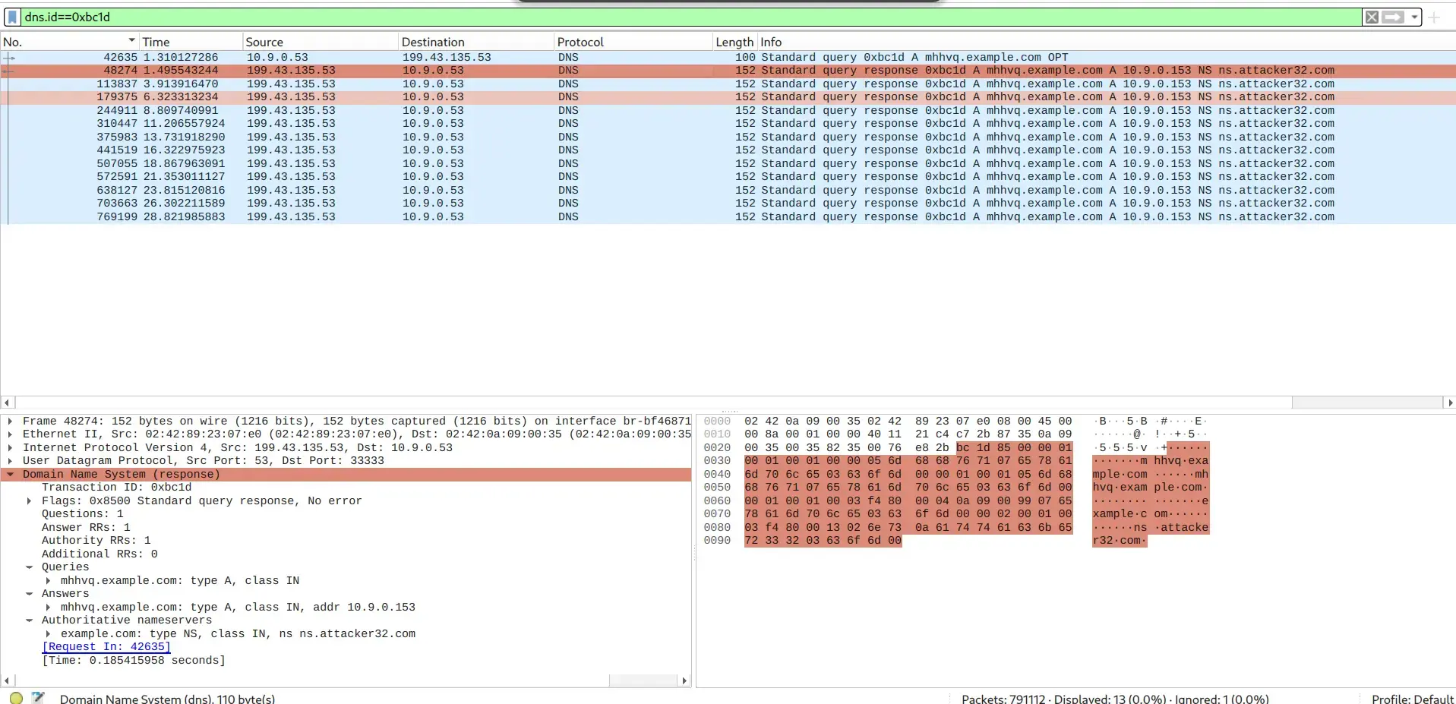Expand the Internet Protocol Version 4 node
1456x704 pixels.
10,447
